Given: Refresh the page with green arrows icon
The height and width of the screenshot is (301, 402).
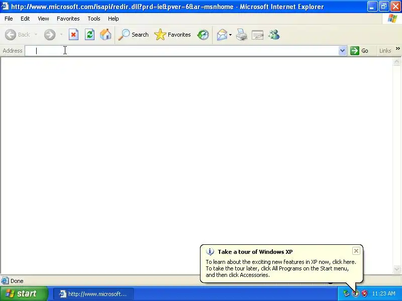Looking at the screenshot, I should (89, 35).
